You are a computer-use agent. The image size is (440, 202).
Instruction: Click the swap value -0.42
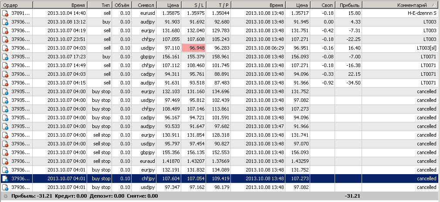point(327,30)
